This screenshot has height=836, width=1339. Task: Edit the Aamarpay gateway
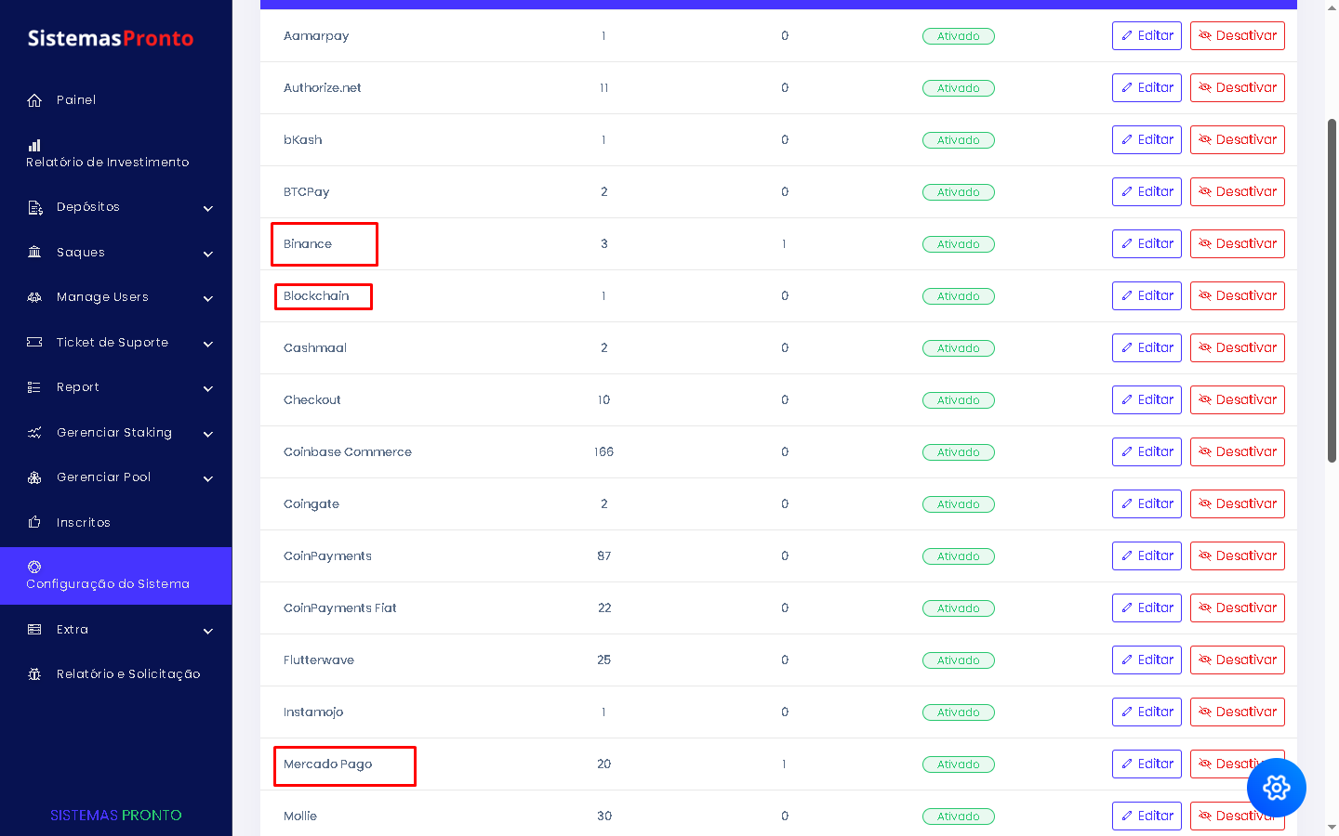pos(1147,36)
